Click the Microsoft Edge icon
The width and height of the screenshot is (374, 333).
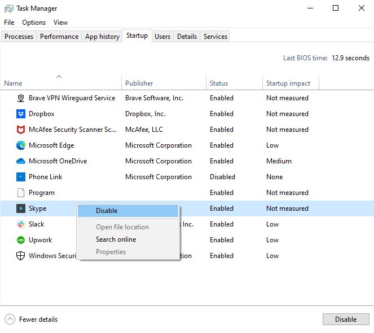pyautogui.click(x=21, y=145)
